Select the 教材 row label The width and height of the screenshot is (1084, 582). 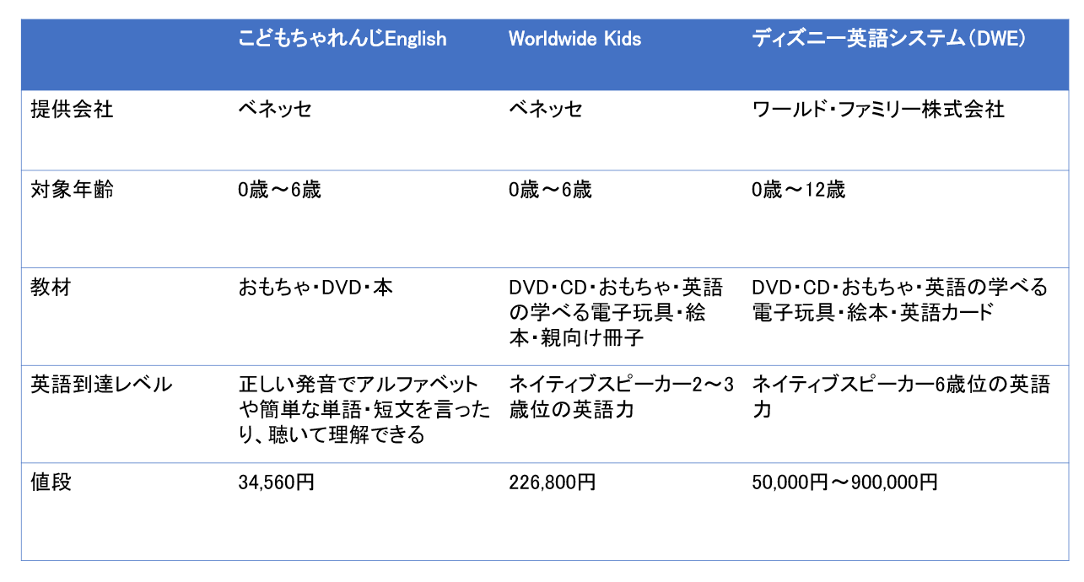[51, 288]
